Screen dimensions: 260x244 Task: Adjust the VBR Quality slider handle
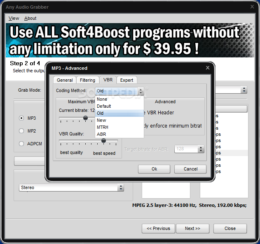click(x=103, y=141)
